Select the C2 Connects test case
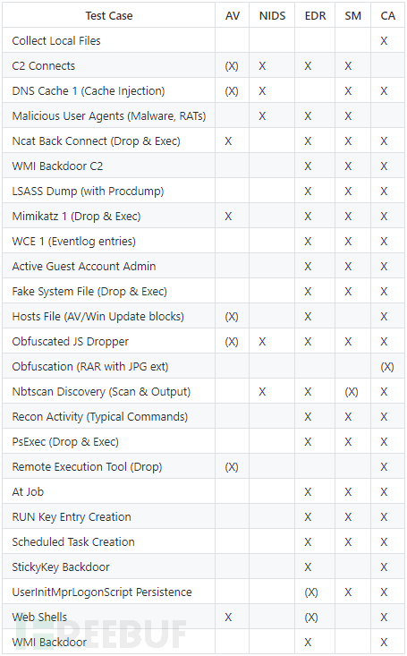 (x=44, y=65)
